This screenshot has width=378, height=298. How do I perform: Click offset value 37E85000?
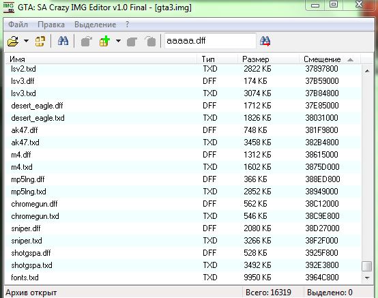coord(322,106)
